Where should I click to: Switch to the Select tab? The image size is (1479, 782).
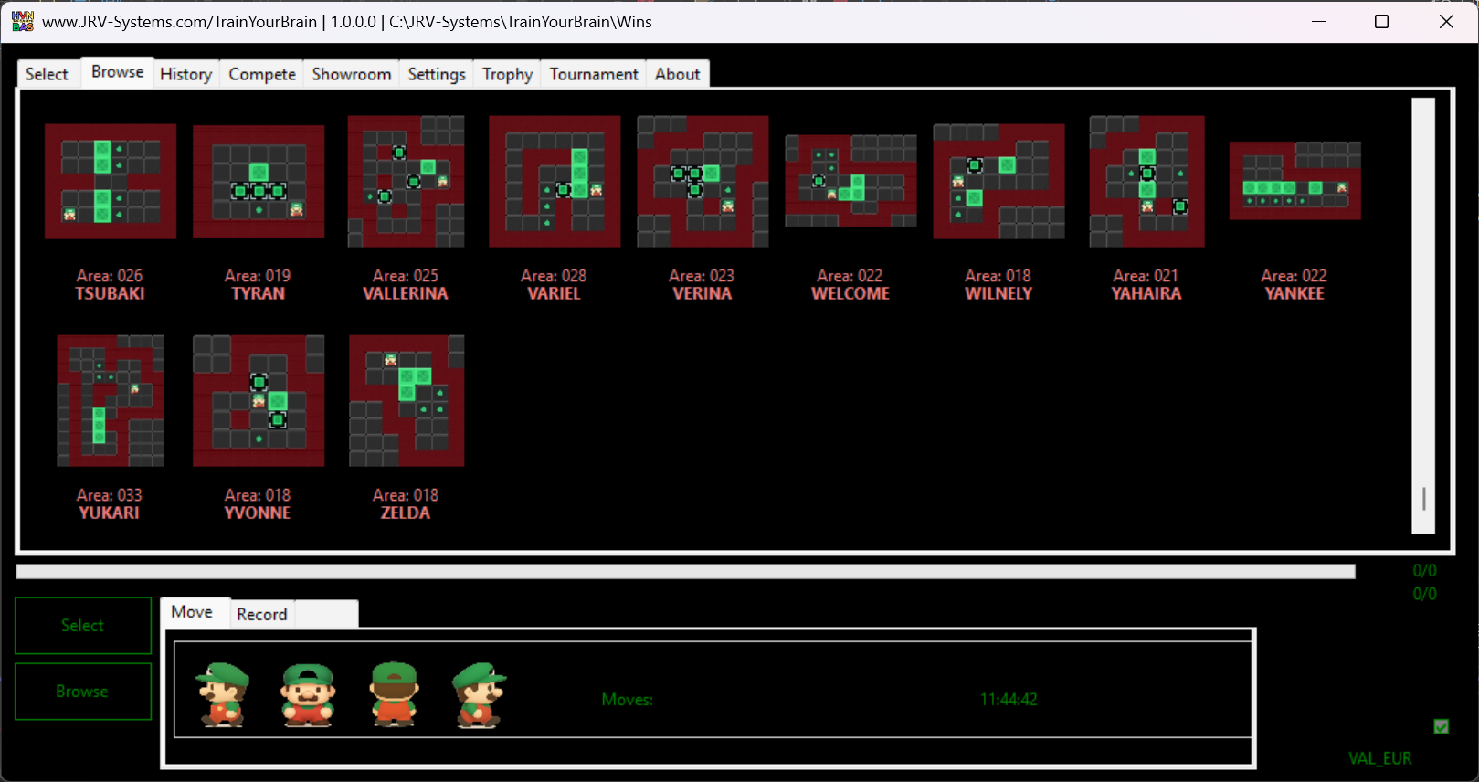pyautogui.click(x=47, y=74)
